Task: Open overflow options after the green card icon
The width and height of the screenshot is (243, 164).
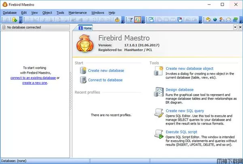Action: tap(241, 20)
